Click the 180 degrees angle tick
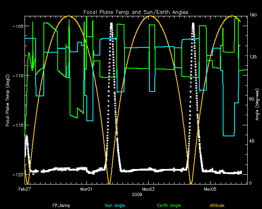 pyautogui.click(x=253, y=16)
